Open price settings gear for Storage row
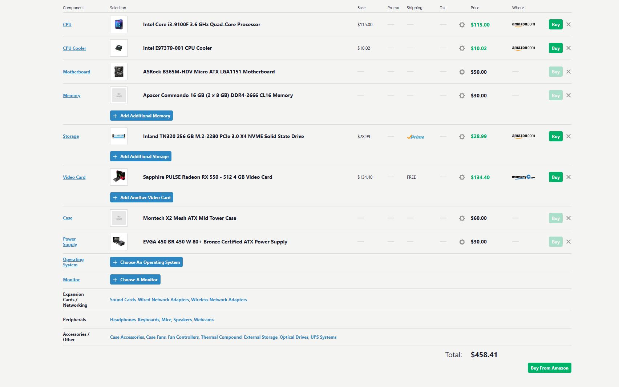The width and height of the screenshot is (619, 387). click(462, 137)
